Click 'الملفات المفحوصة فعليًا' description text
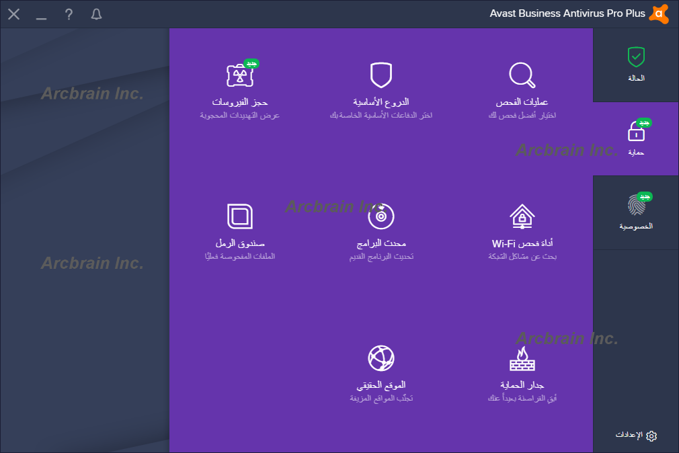Screen dimensions: 679x453 pyautogui.click(x=240, y=256)
